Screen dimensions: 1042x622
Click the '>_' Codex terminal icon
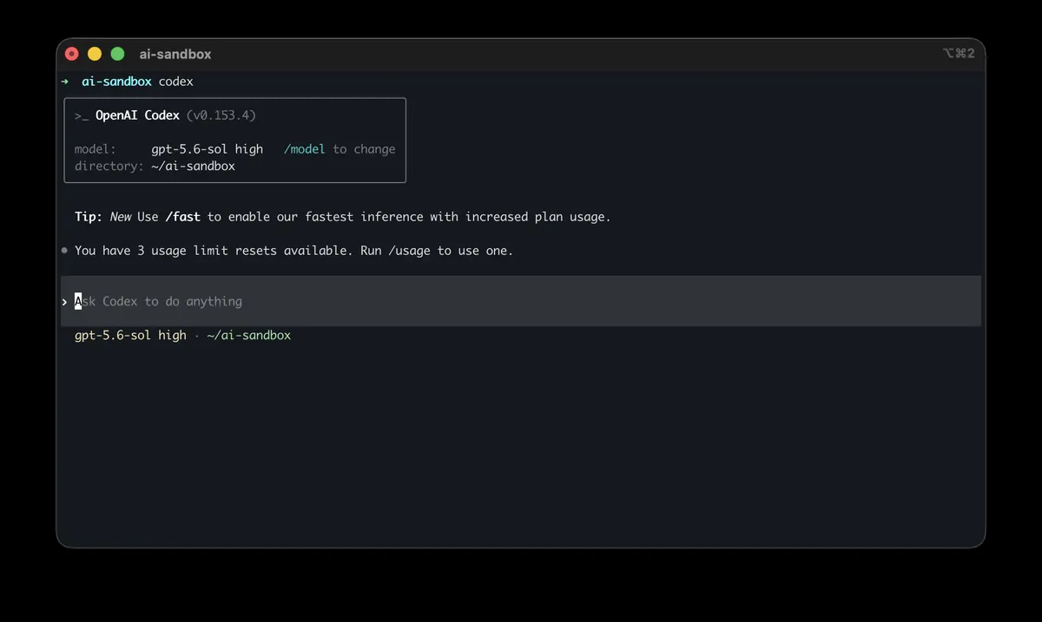click(82, 115)
